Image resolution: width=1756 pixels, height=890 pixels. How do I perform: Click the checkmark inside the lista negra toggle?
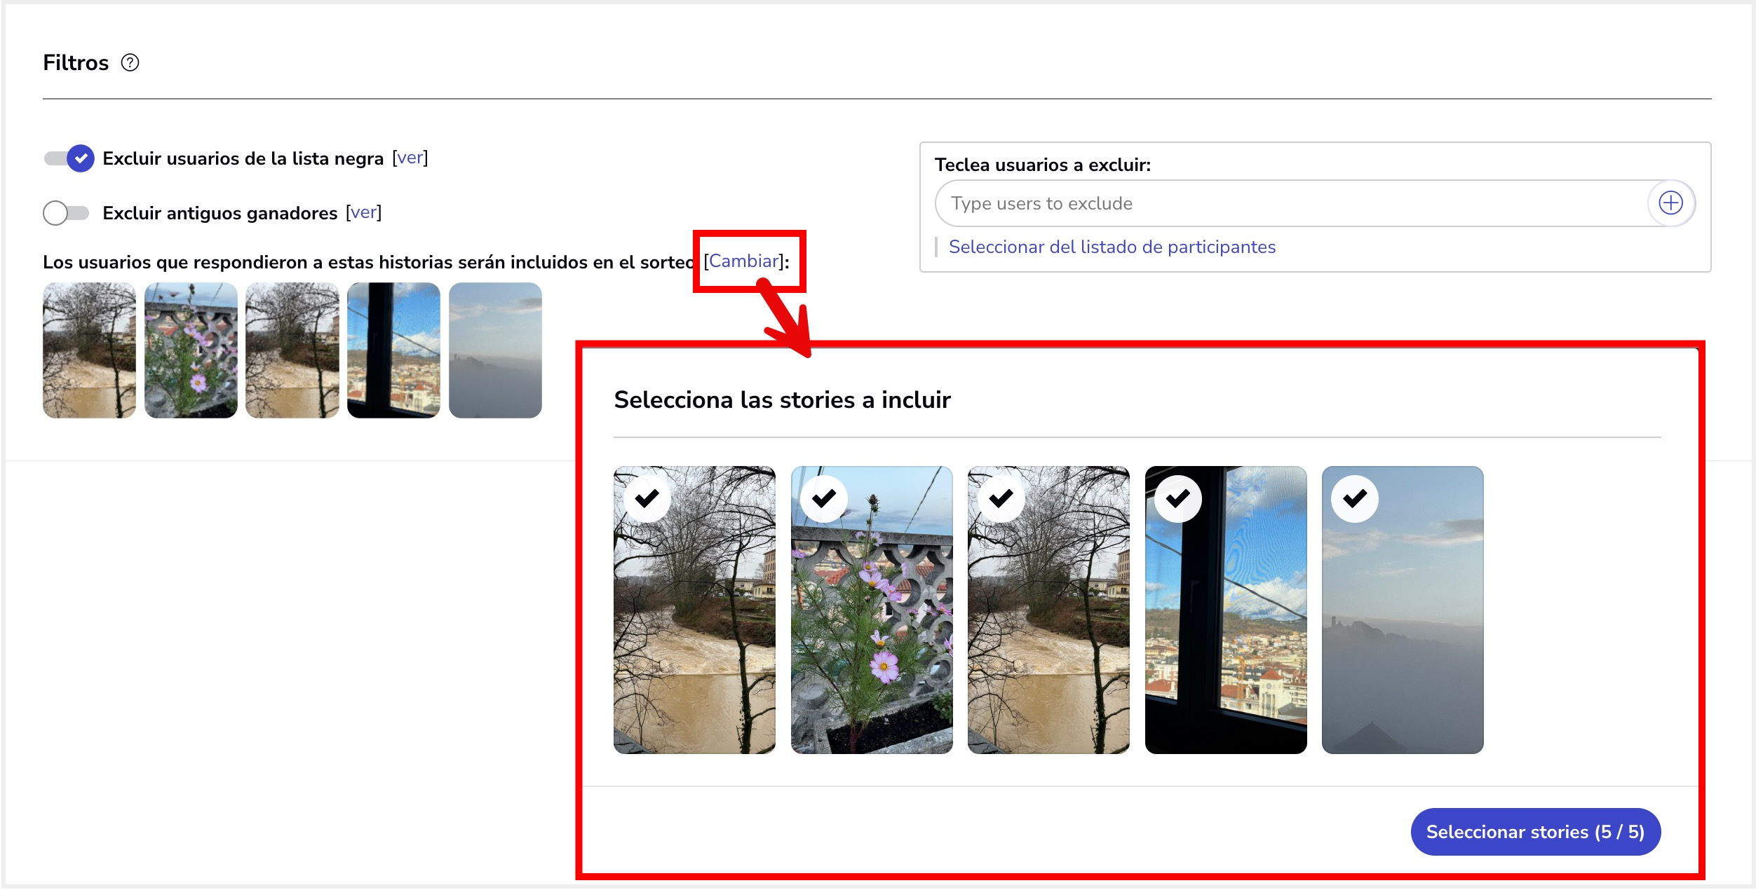[x=81, y=159]
